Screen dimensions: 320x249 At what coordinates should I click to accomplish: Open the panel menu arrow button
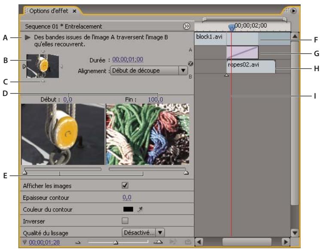pyautogui.click(x=293, y=11)
